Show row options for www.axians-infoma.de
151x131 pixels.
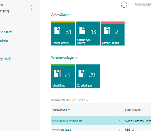(120, 121)
